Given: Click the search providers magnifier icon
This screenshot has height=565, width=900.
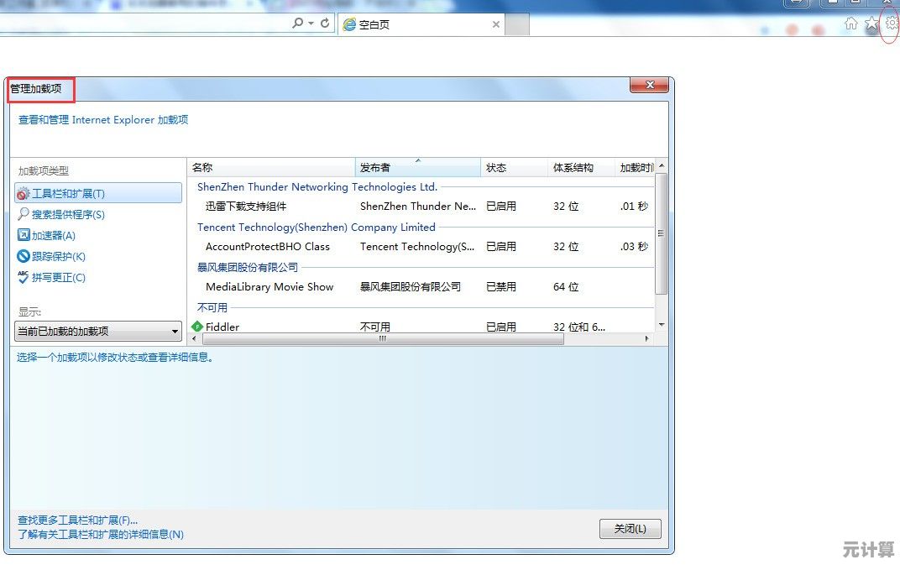Looking at the screenshot, I should tap(23, 214).
